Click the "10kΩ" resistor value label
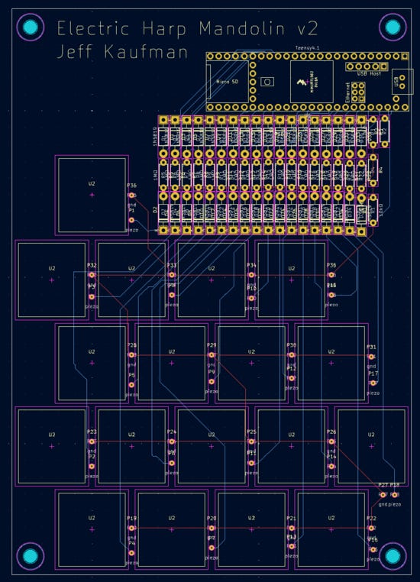 [381, 211]
